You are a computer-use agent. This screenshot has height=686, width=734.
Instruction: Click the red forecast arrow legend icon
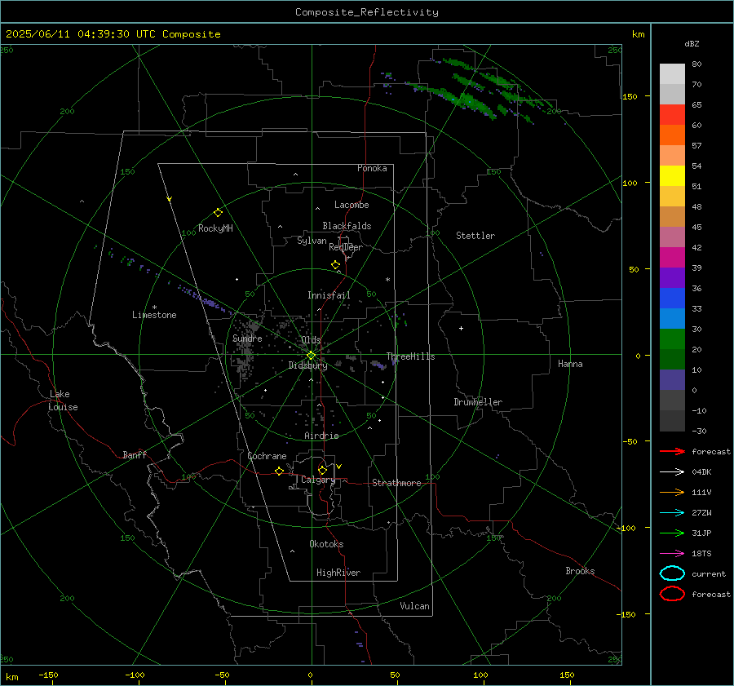coord(672,451)
